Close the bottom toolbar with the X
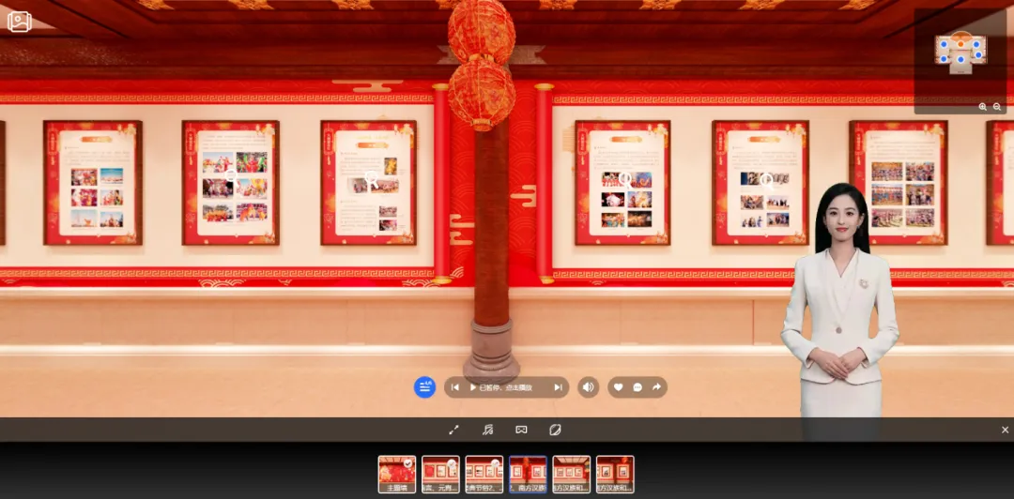The height and width of the screenshot is (499, 1014). 1005,430
